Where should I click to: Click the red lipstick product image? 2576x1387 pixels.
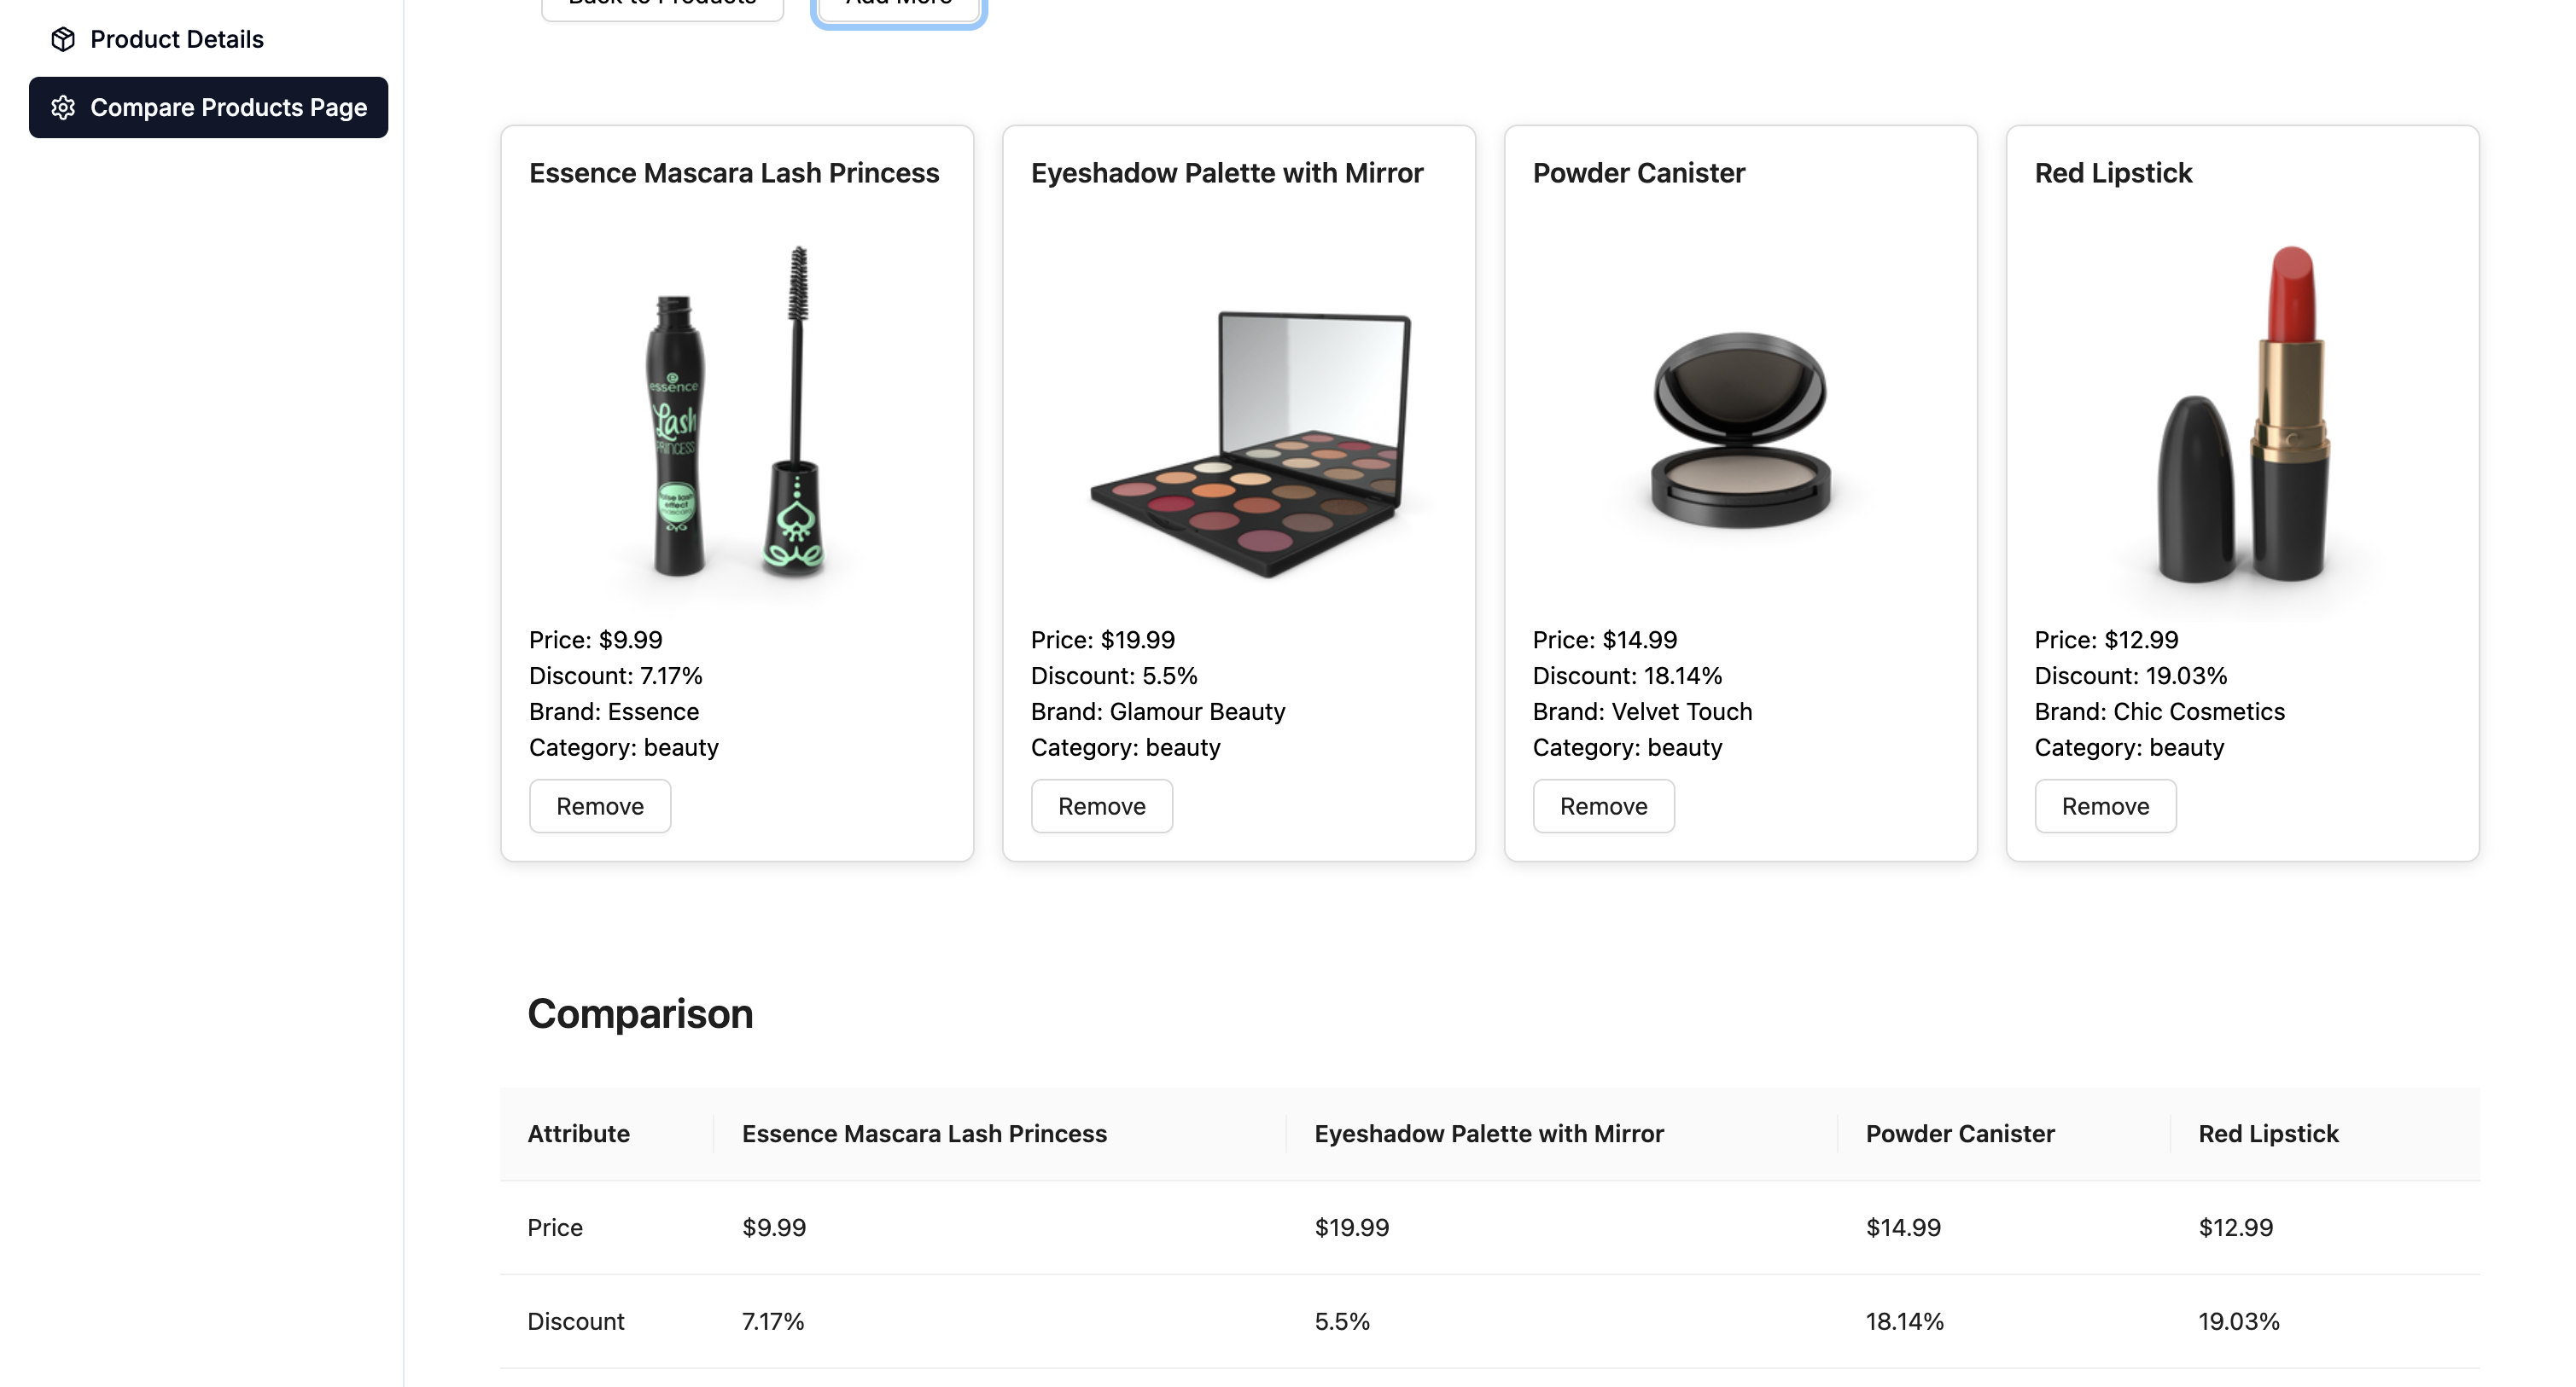point(2243,415)
